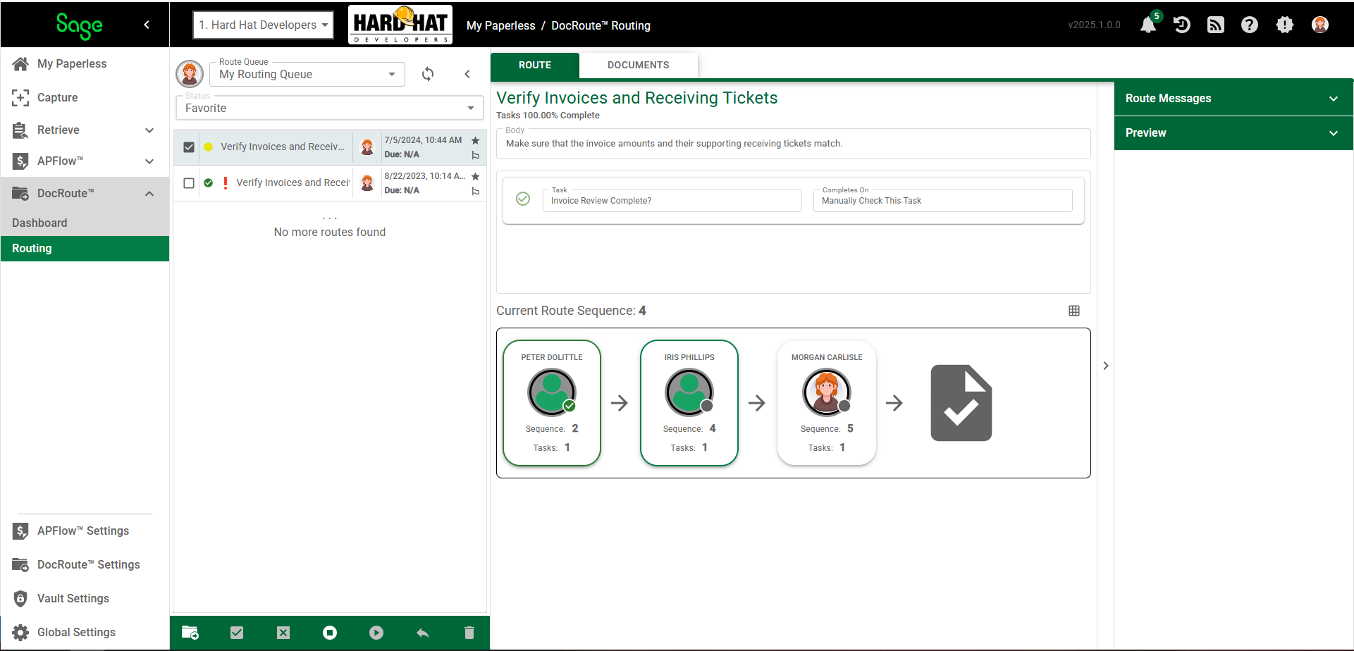The width and height of the screenshot is (1354, 651).
Task: Expand right side panel chevron
Action: pyautogui.click(x=1106, y=366)
